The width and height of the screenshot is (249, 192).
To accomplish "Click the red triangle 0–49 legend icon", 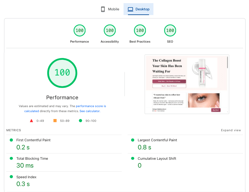I will point(31,121).
